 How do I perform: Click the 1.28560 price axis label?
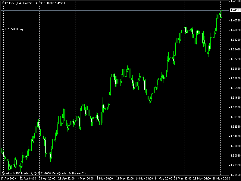point(234,175)
